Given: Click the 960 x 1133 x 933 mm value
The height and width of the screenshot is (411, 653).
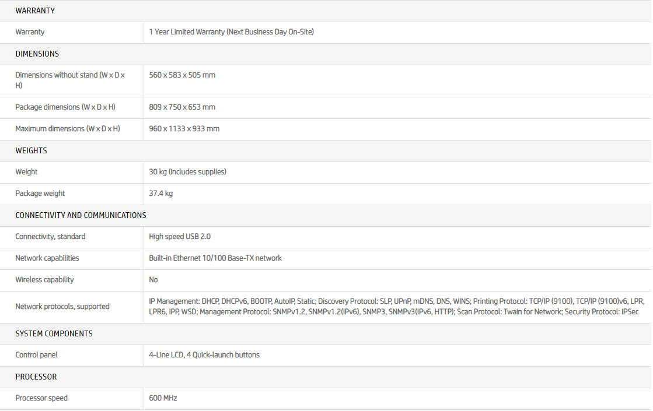Looking at the screenshot, I should click(184, 129).
